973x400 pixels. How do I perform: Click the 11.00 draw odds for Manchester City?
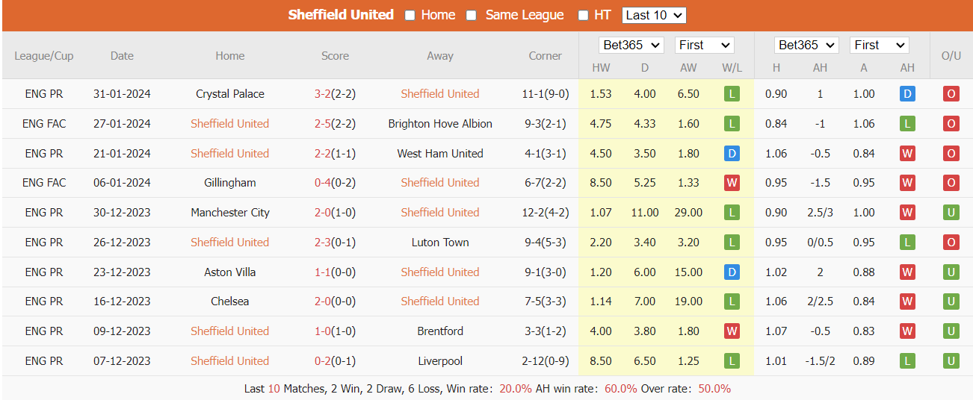coord(645,213)
